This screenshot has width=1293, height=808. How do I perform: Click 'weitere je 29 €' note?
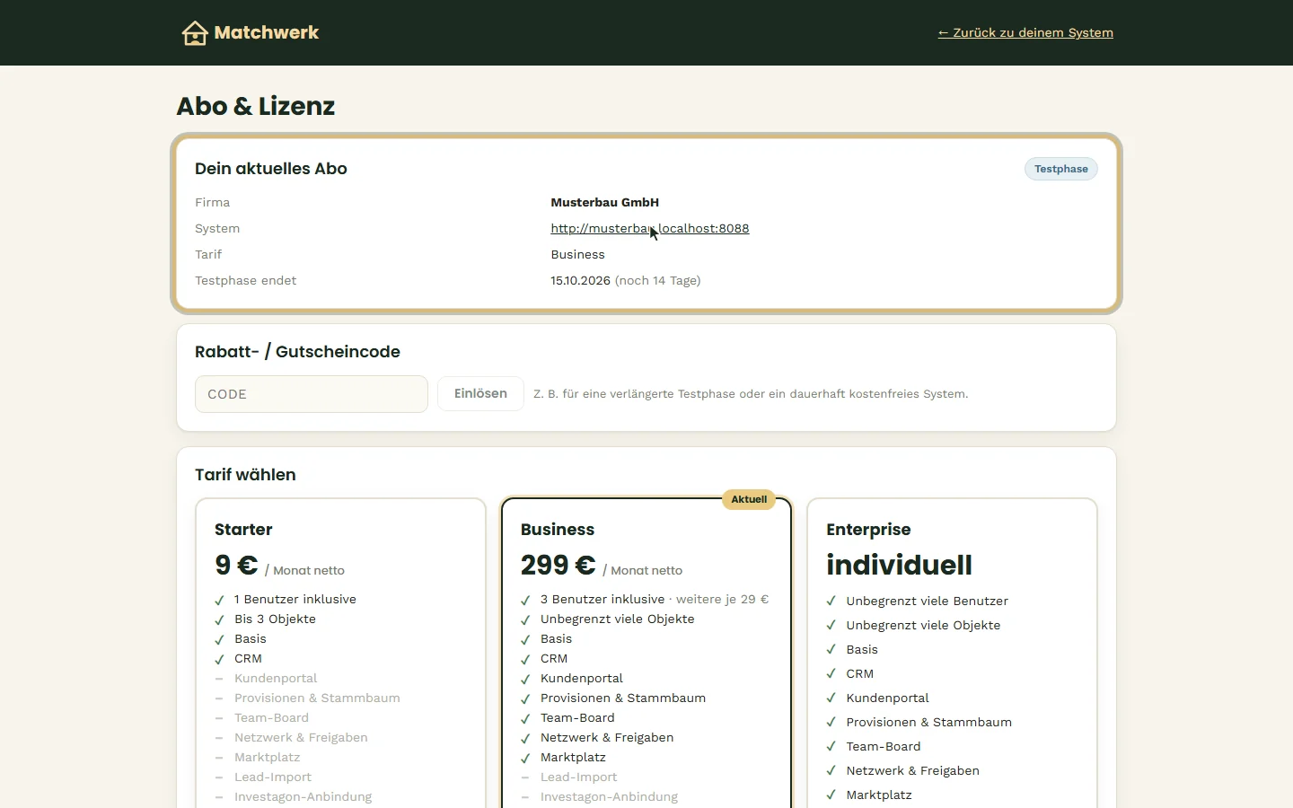click(722, 600)
